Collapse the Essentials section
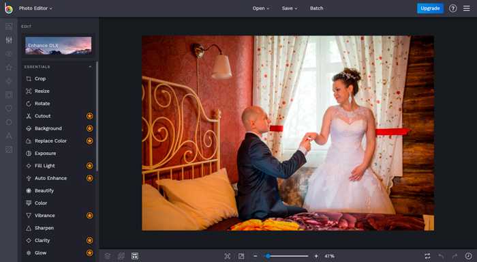Screen dimensions: 477x262 [90, 67]
